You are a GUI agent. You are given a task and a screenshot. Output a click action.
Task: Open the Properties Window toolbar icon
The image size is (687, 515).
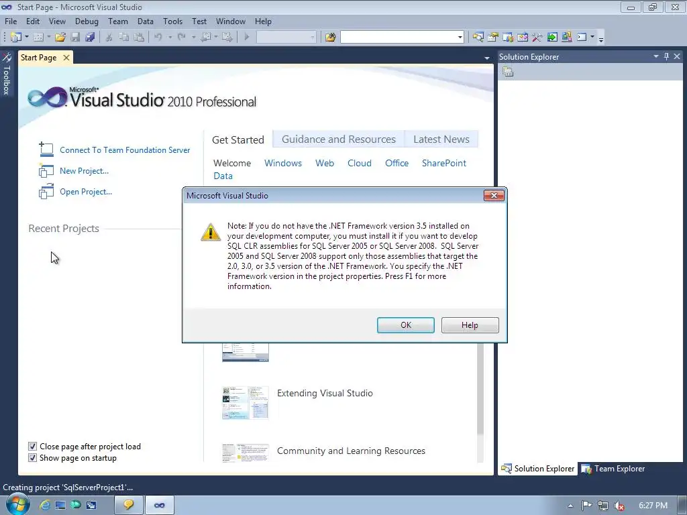point(493,38)
